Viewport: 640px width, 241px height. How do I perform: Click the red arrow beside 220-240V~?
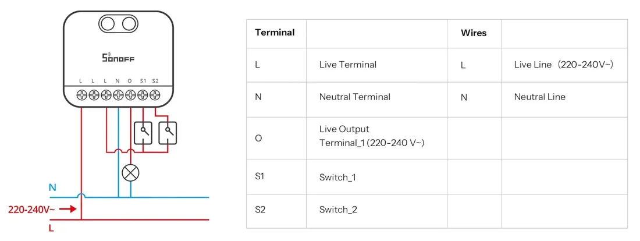click(67, 209)
